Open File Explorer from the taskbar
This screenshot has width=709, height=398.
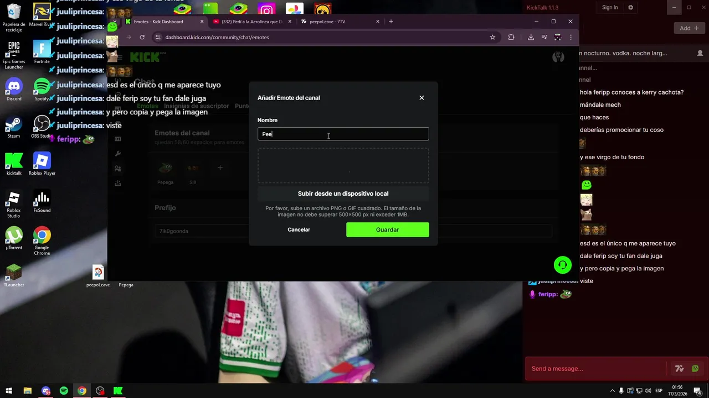click(27, 391)
